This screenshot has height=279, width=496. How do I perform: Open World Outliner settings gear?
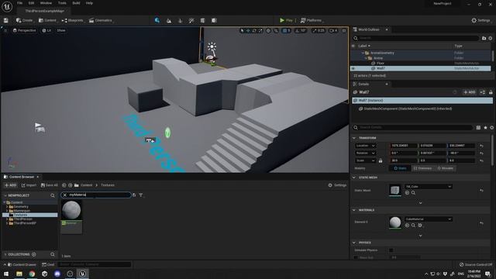[491, 38]
